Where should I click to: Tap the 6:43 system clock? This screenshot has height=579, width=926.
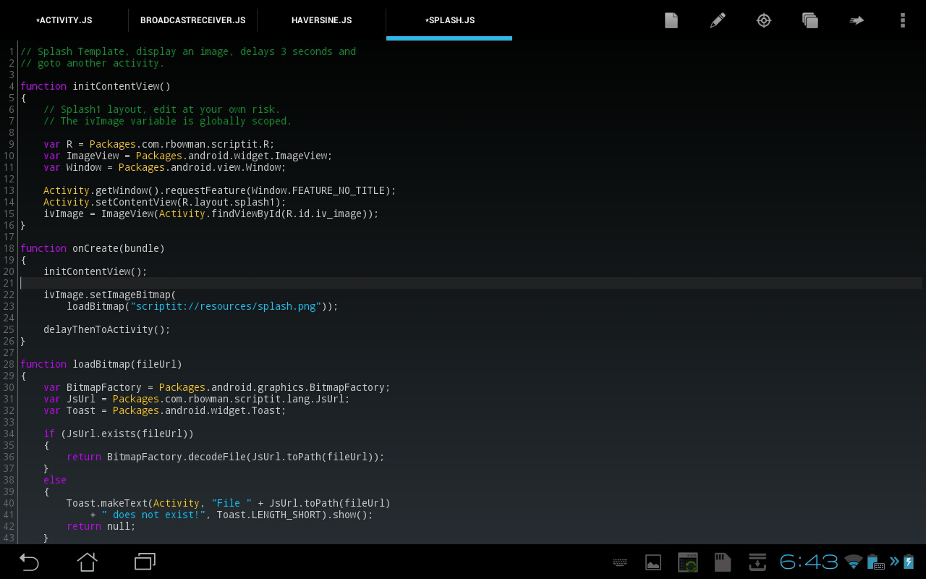[809, 562]
